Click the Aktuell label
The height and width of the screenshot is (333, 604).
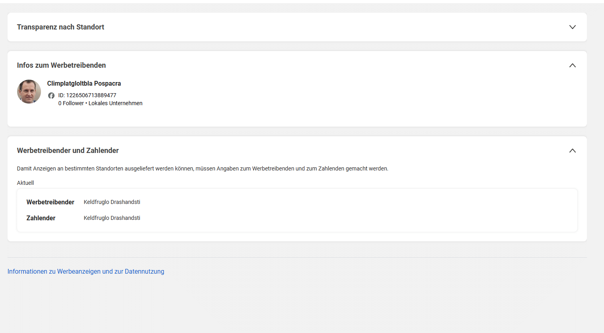[25, 183]
